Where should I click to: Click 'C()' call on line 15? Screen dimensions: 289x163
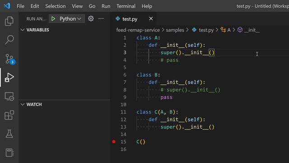coord(141,142)
